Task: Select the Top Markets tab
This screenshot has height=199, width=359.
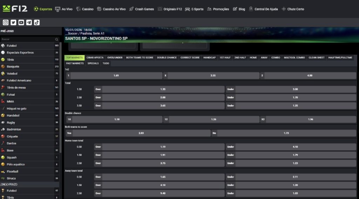Action: (74, 58)
